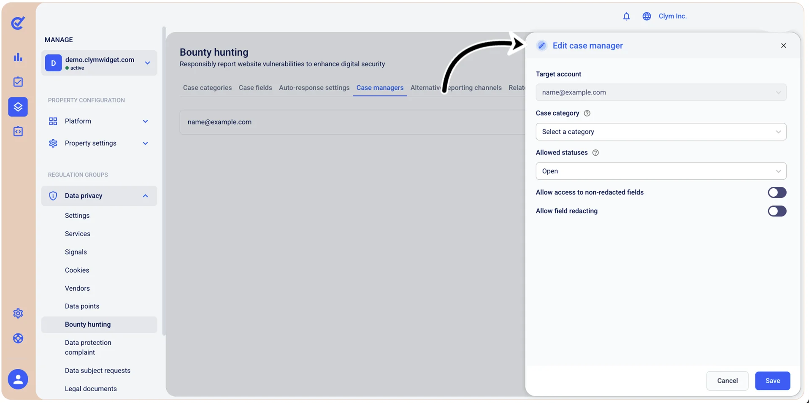Click the Cancel button

tap(727, 381)
